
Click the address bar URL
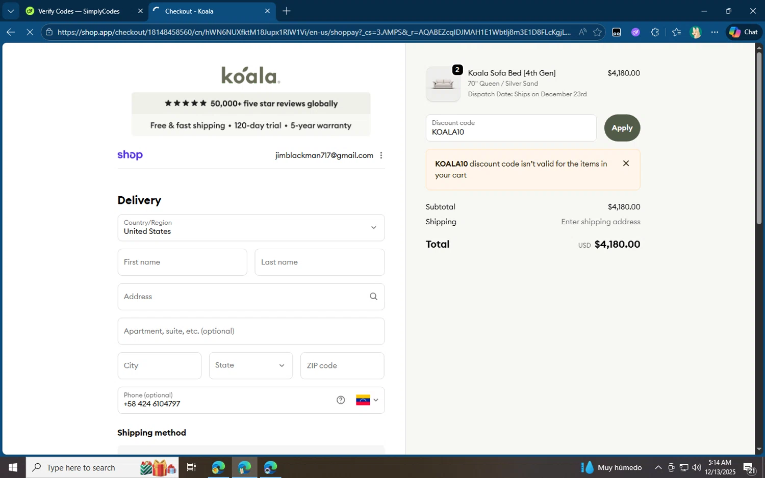(314, 32)
